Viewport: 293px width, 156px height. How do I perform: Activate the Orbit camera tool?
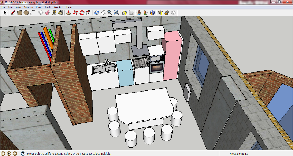coord(96,12)
